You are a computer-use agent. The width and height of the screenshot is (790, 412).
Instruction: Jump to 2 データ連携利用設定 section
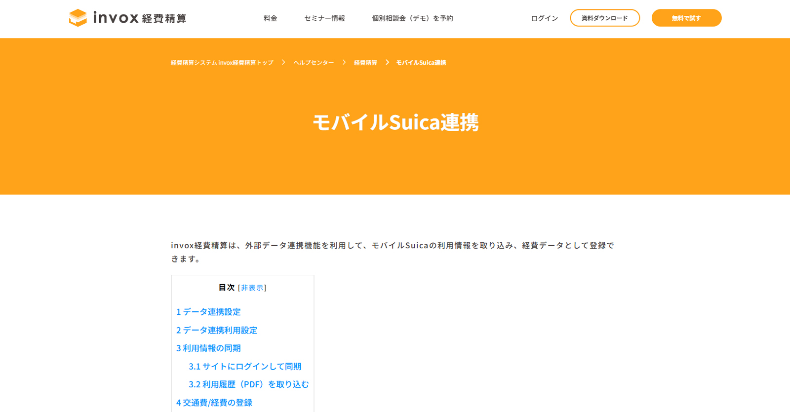[x=217, y=330]
